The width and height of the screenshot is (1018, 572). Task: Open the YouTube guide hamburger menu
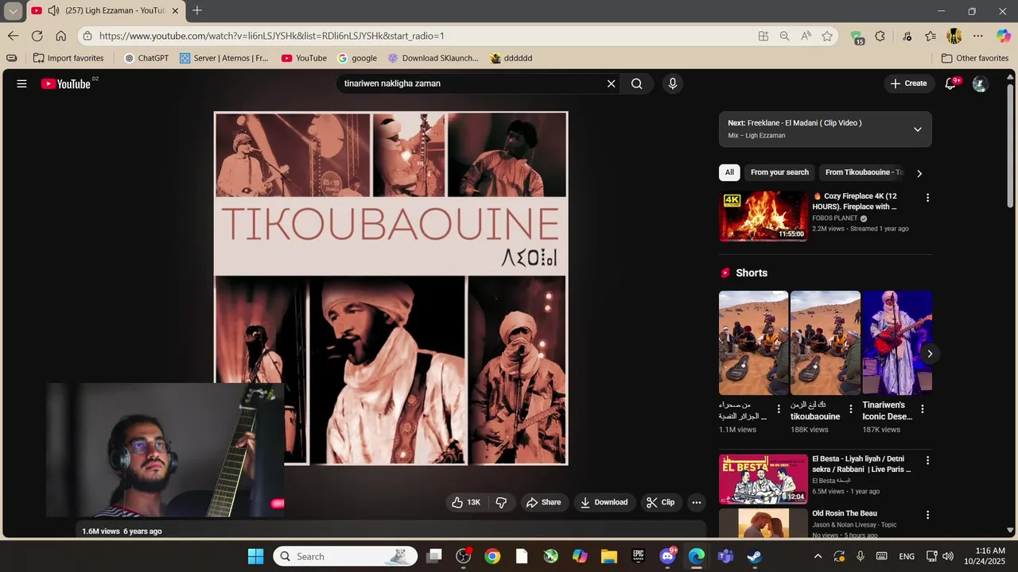[x=21, y=83]
